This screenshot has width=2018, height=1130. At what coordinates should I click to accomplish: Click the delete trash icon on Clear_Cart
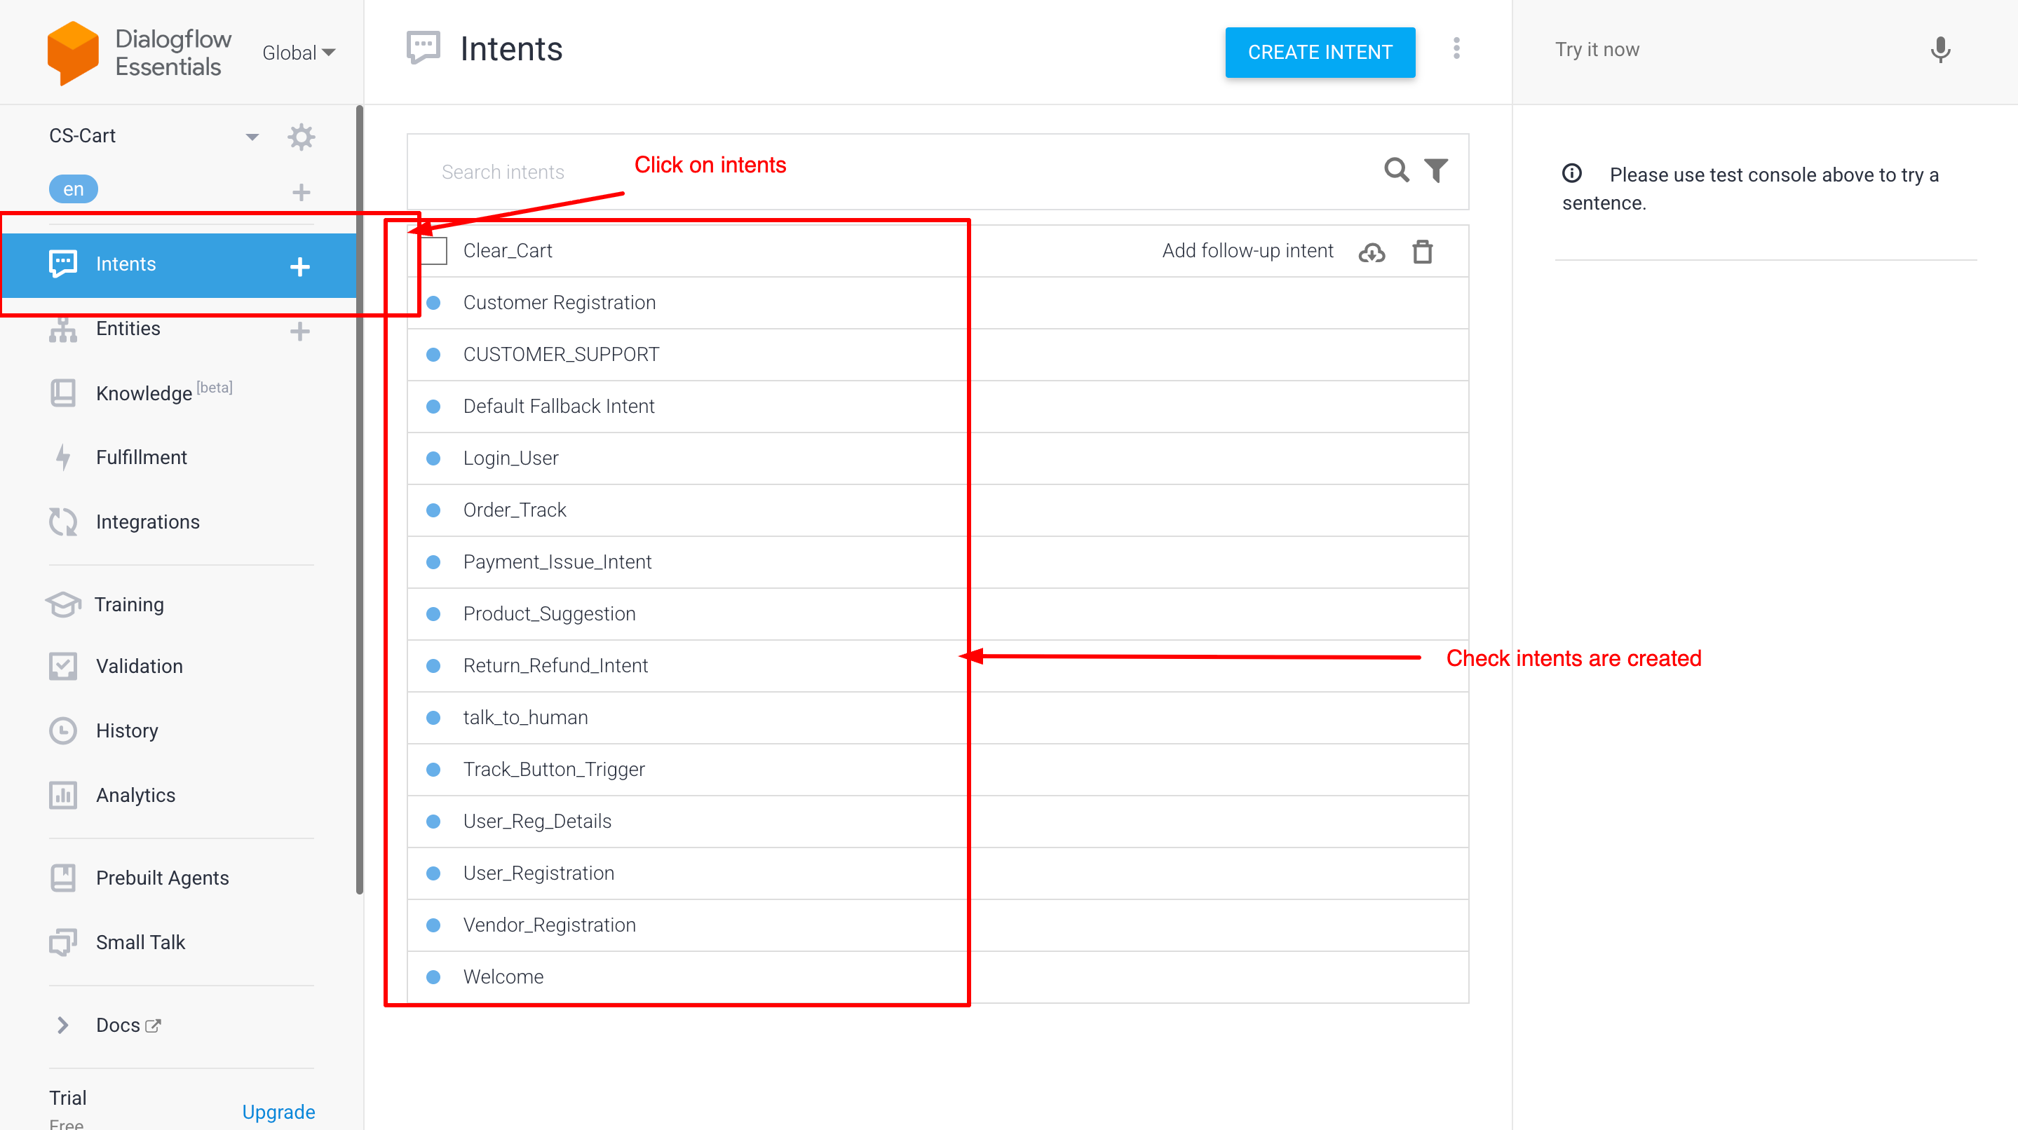[x=1422, y=252]
